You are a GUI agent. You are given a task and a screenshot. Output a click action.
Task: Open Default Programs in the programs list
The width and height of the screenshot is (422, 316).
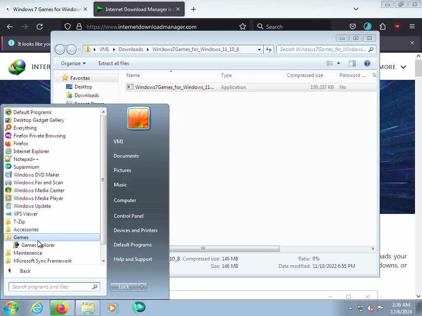(32, 112)
